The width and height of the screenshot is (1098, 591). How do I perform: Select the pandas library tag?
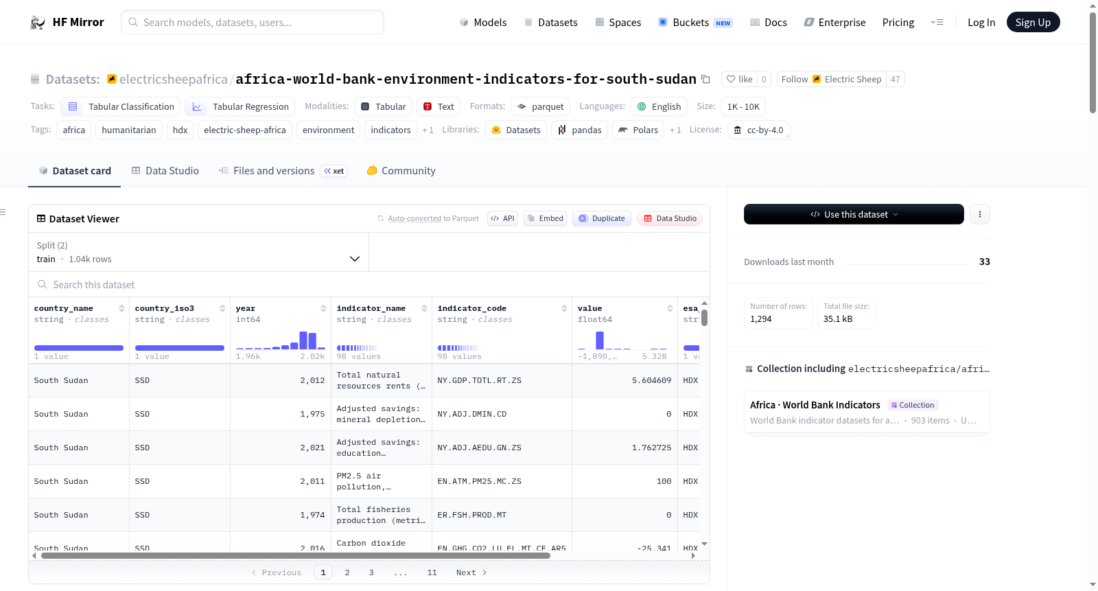(x=579, y=130)
